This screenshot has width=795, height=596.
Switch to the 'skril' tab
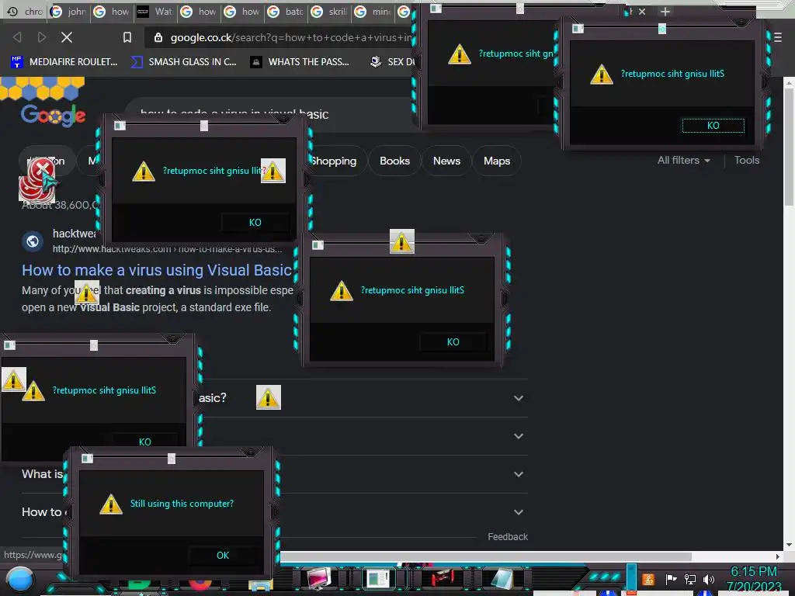(330, 11)
